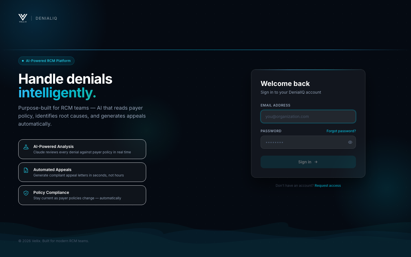This screenshot has width=411, height=257.
Task: Click the flask icon in AI-Powered Analysis card
Action: pyautogui.click(x=26, y=147)
